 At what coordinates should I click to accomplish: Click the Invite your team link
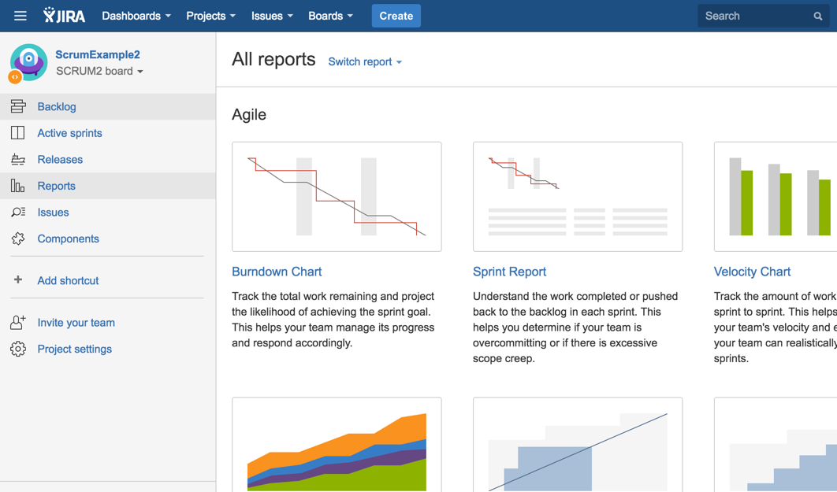(x=76, y=323)
